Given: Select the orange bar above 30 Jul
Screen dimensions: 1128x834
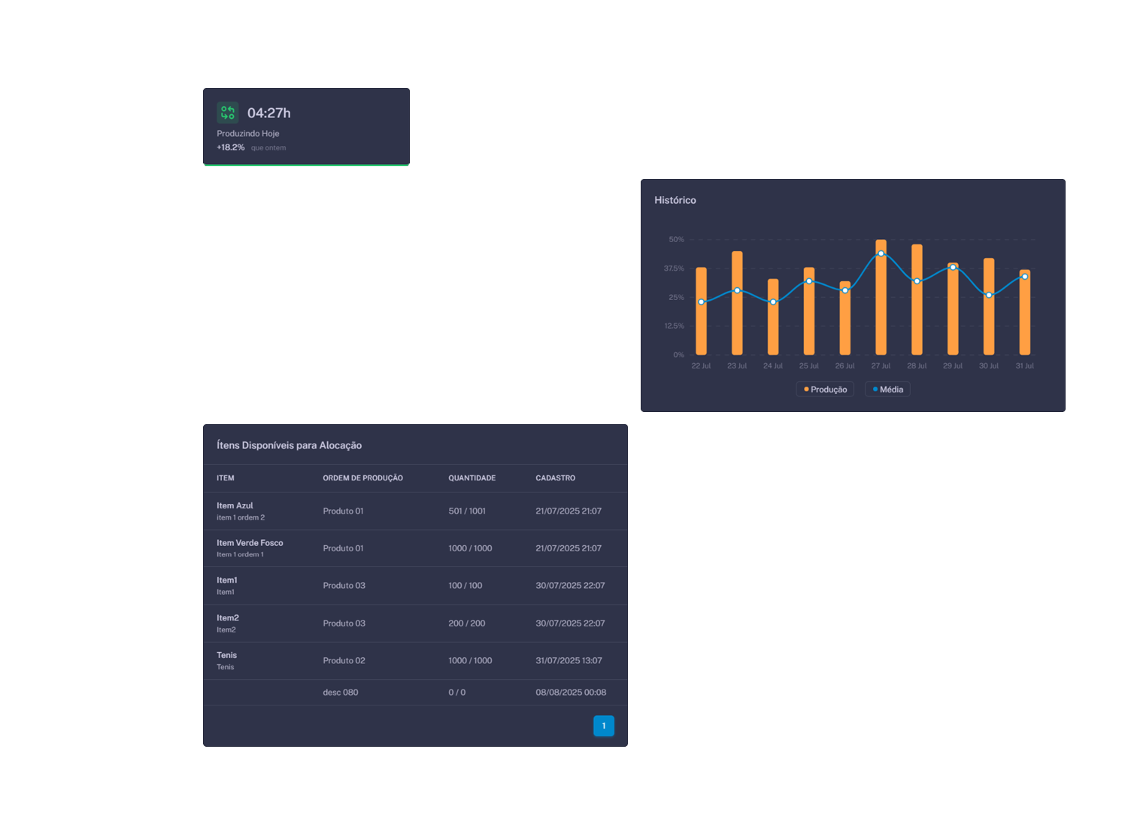Looking at the screenshot, I should (x=989, y=307).
